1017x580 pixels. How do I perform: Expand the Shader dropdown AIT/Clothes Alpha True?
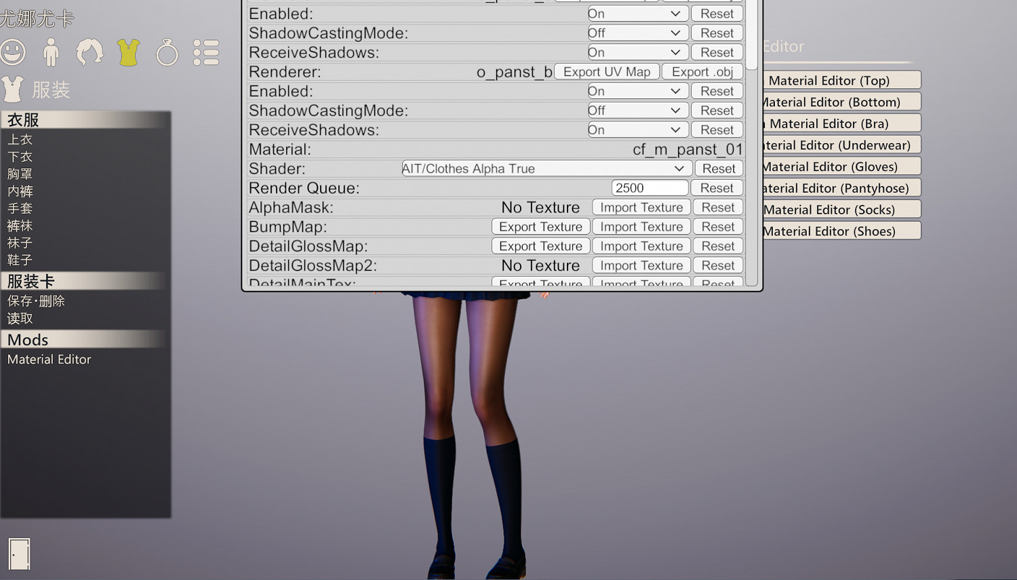point(546,169)
